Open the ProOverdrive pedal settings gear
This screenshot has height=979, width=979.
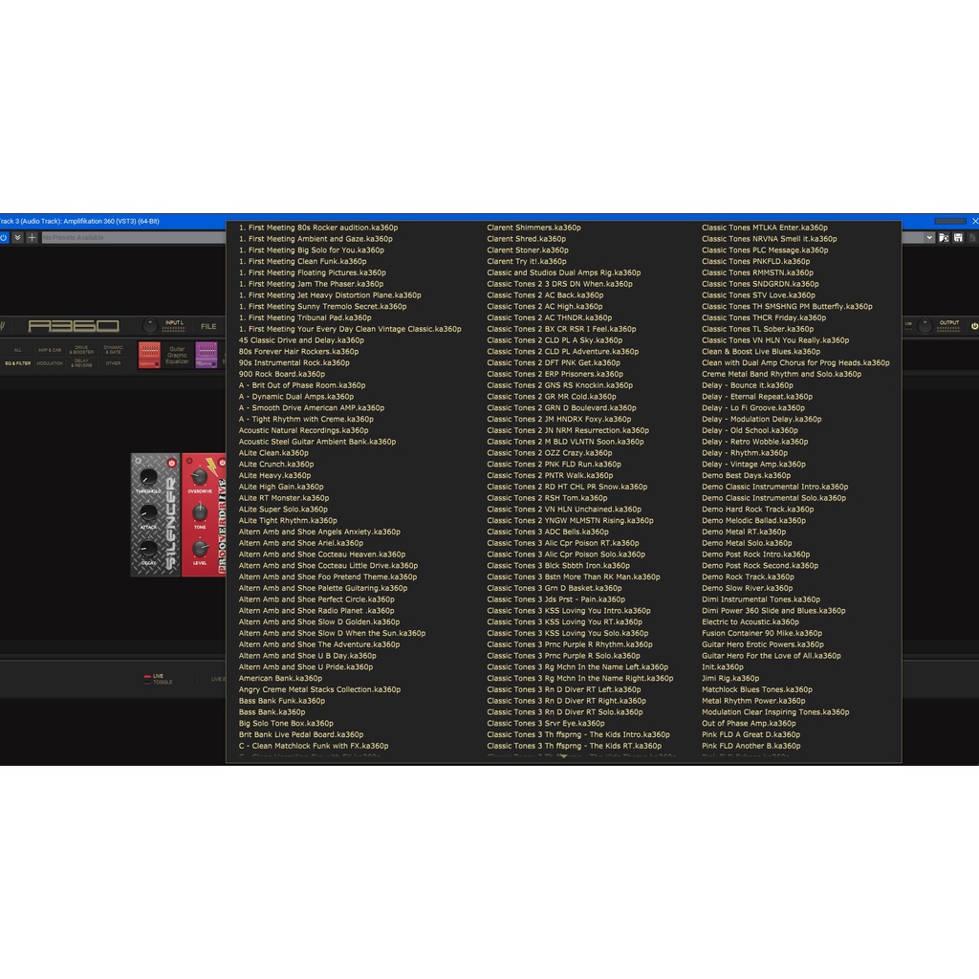(189, 462)
